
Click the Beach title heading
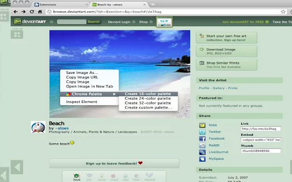(x=56, y=123)
